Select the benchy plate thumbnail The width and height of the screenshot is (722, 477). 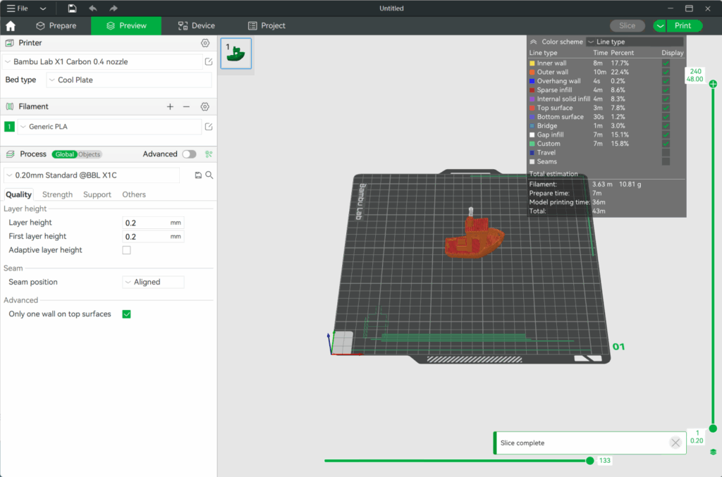[235, 53]
